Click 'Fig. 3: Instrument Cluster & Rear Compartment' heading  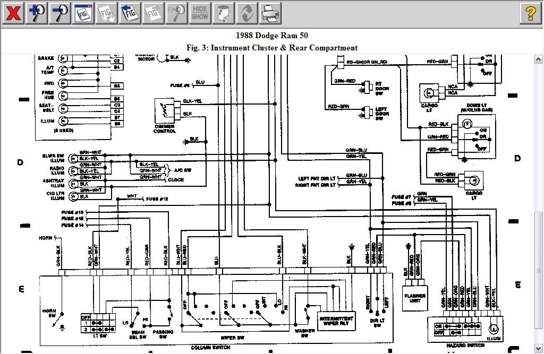(272, 48)
